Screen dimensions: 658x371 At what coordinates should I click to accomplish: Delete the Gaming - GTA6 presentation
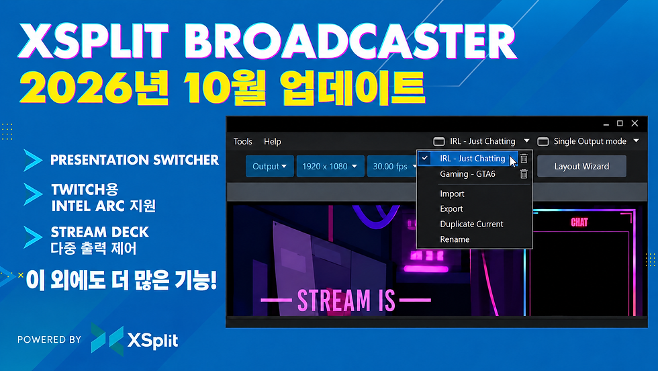pyautogui.click(x=524, y=174)
